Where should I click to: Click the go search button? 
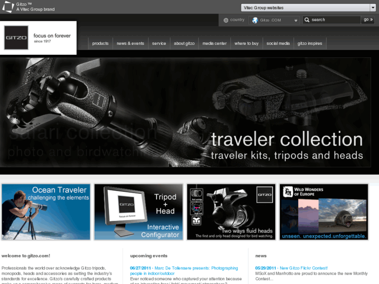click(368, 20)
